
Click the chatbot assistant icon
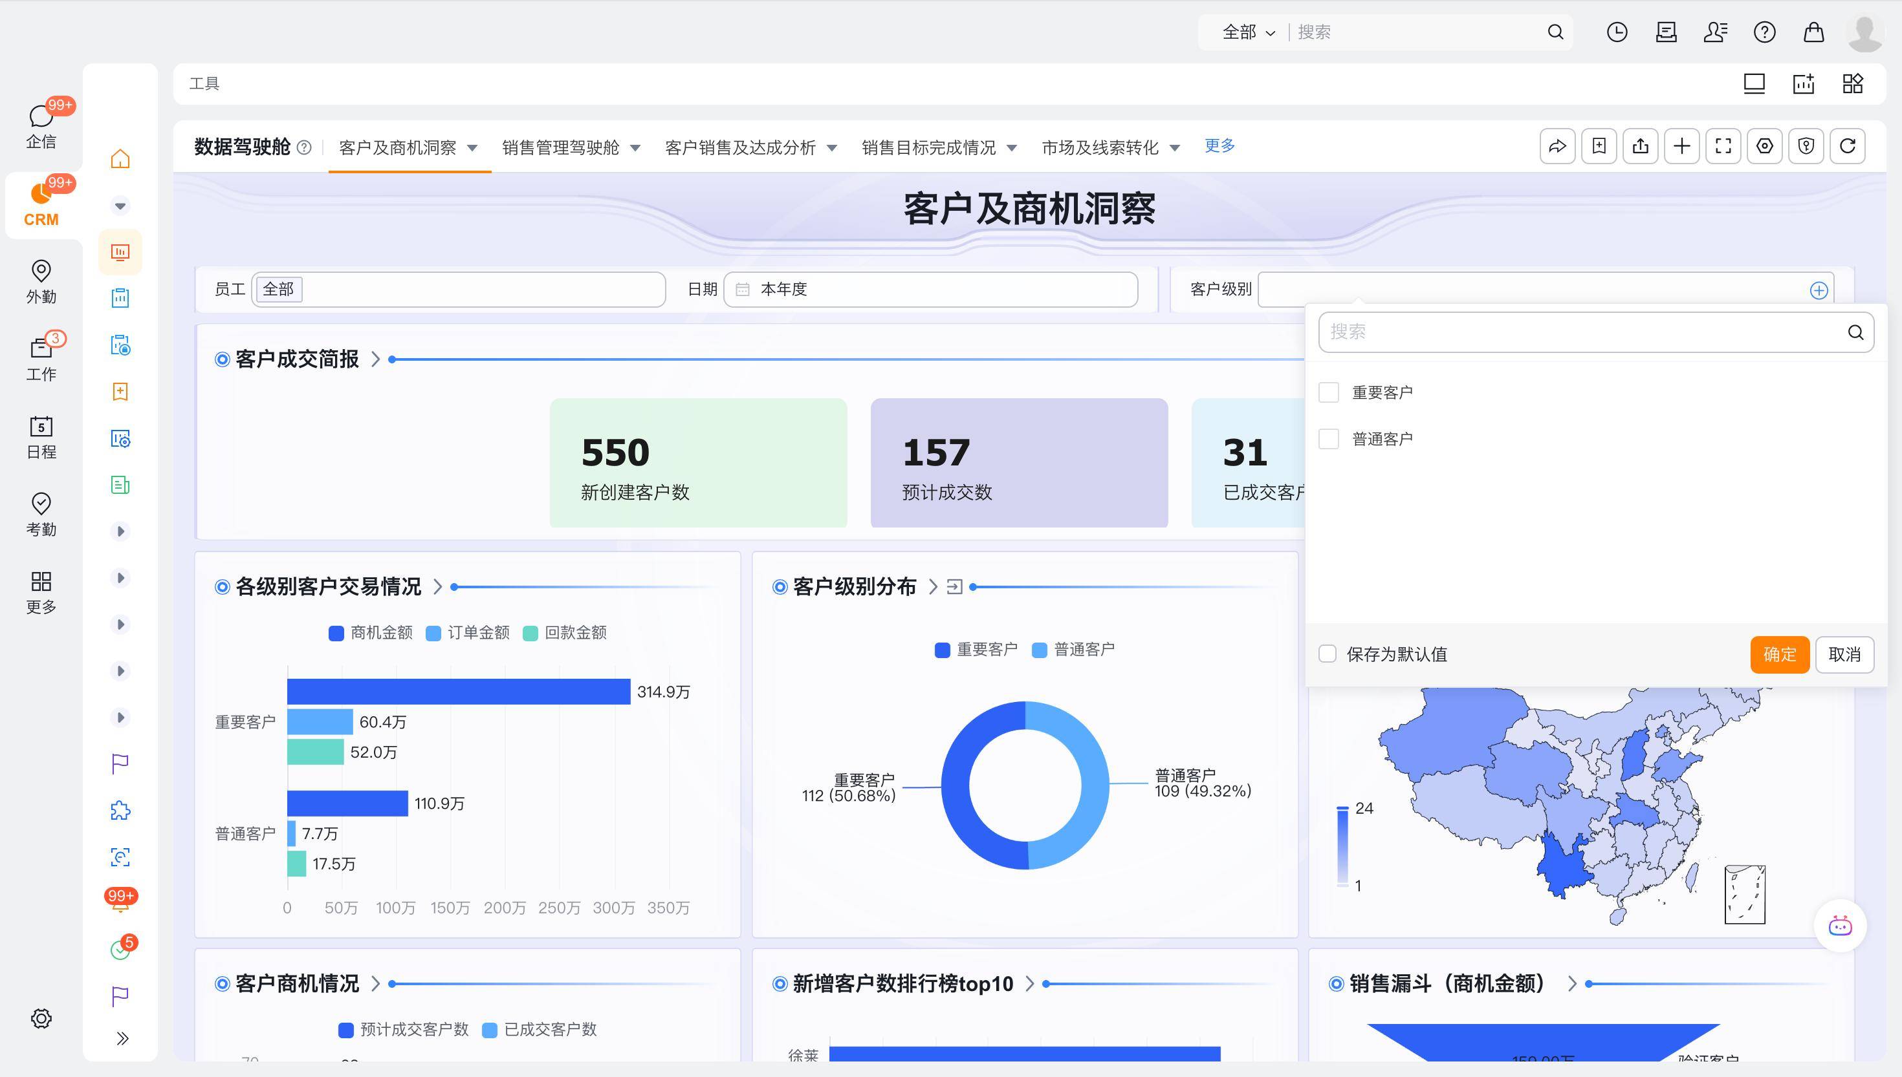click(1840, 926)
